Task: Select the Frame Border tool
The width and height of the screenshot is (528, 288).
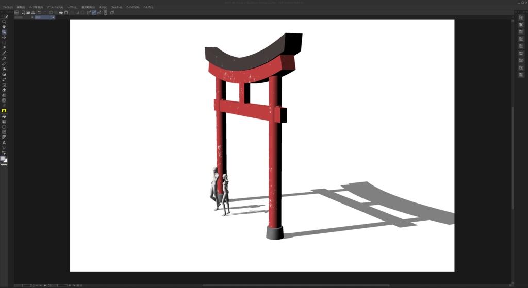Action: [x=4, y=132]
